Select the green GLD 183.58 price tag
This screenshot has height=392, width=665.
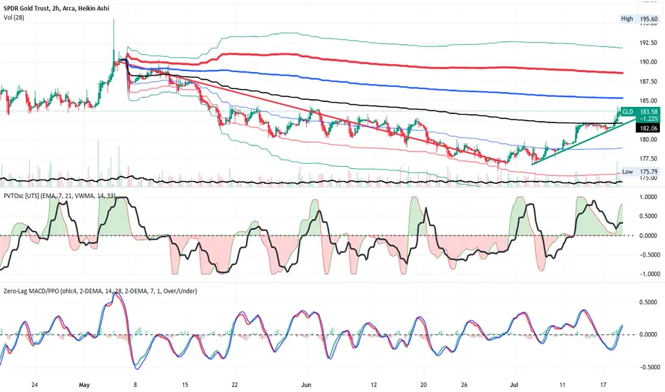pyautogui.click(x=640, y=115)
